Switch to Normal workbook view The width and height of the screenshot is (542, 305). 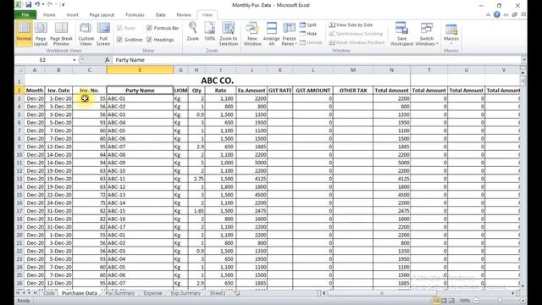(24, 34)
